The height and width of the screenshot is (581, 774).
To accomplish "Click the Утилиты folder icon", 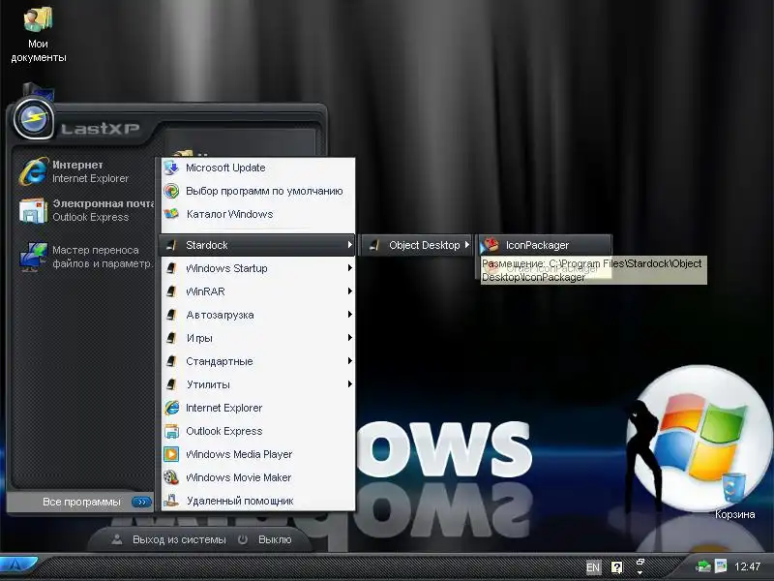I will 171,384.
